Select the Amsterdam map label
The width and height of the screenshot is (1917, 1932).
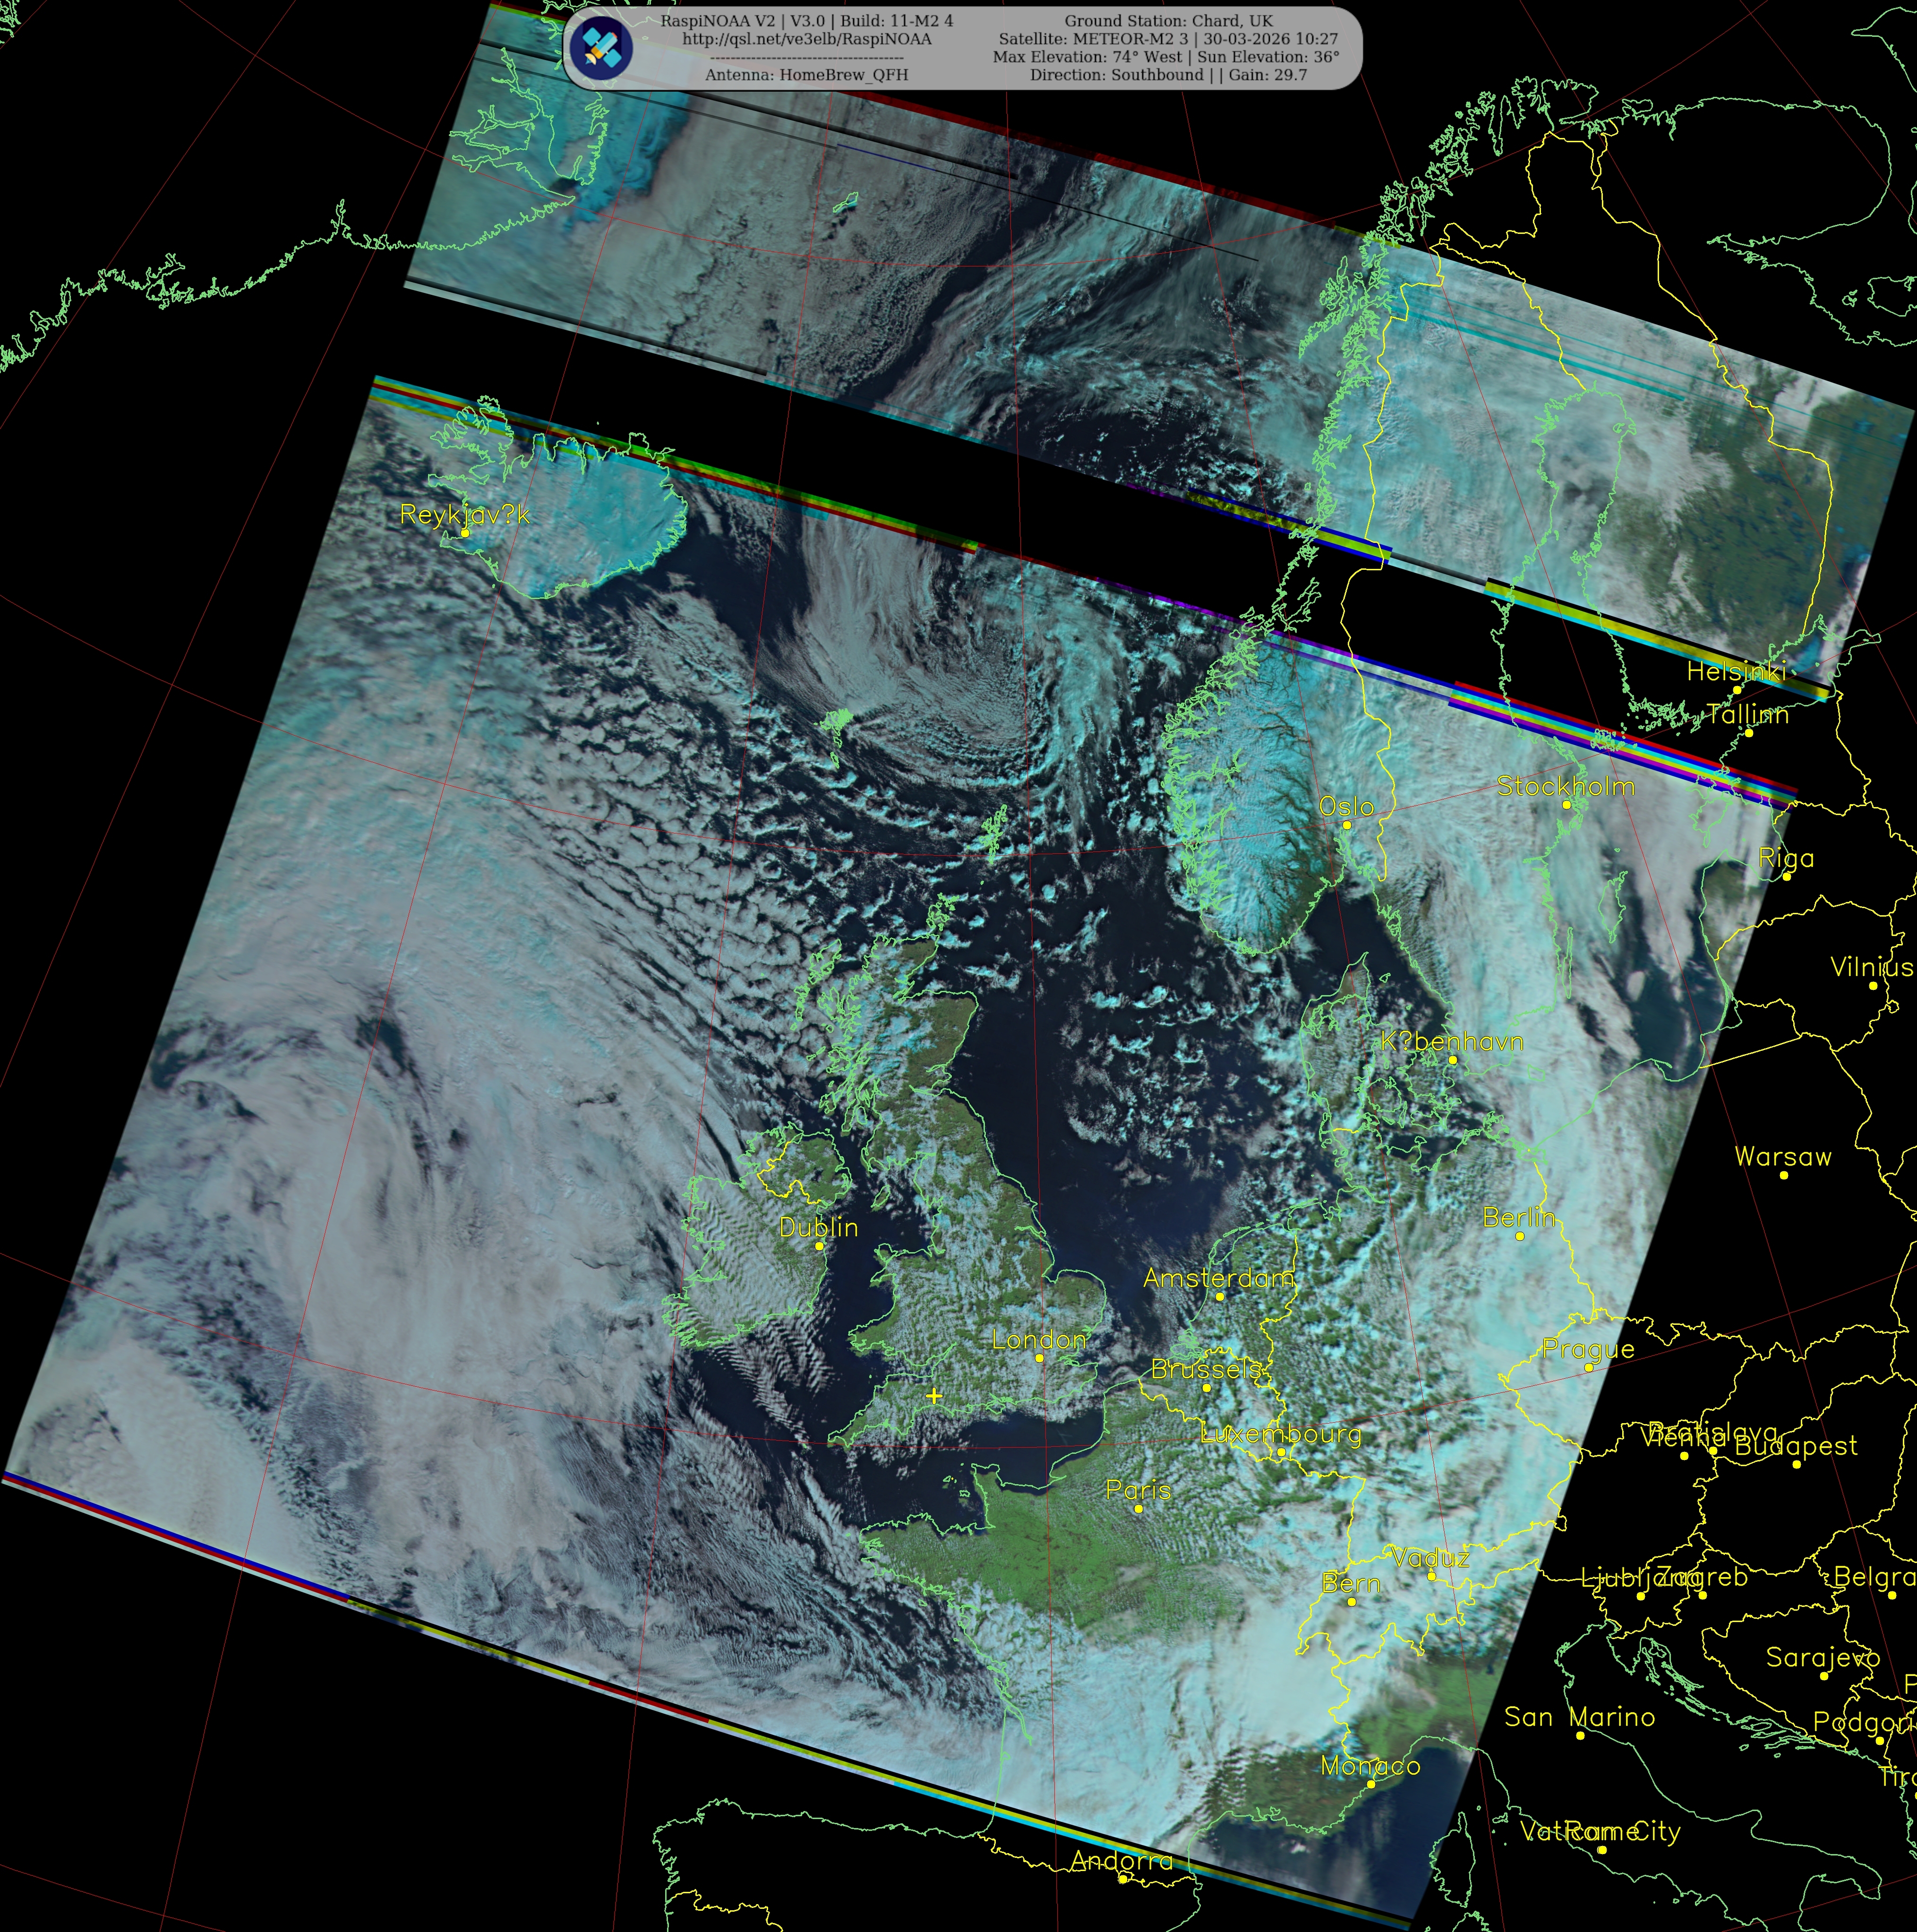click(x=1218, y=1278)
